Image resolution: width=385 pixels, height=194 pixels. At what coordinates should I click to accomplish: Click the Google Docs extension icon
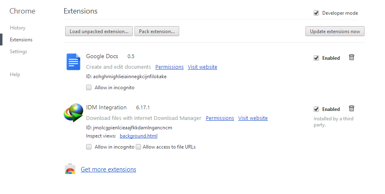pos(73,62)
